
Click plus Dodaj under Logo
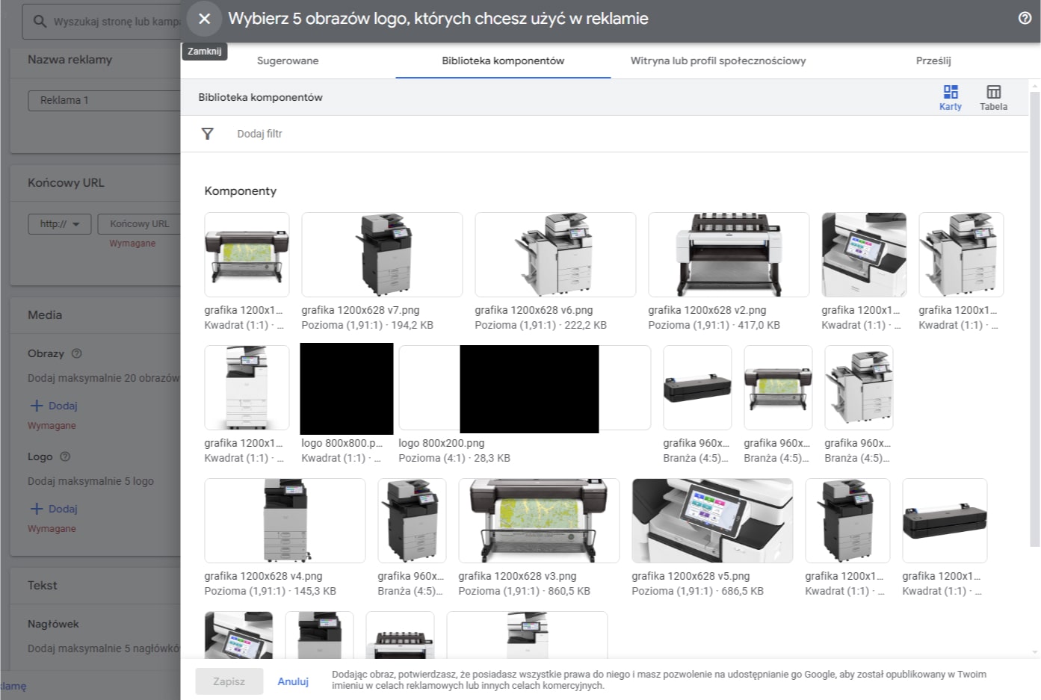[54, 509]
